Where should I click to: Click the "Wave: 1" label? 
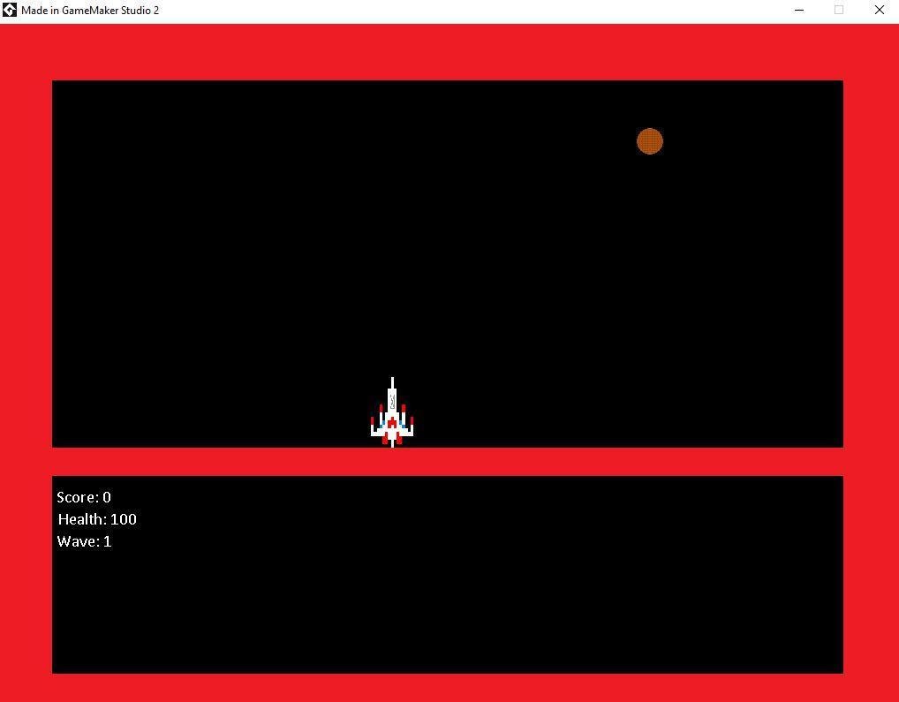click(84, 541)
